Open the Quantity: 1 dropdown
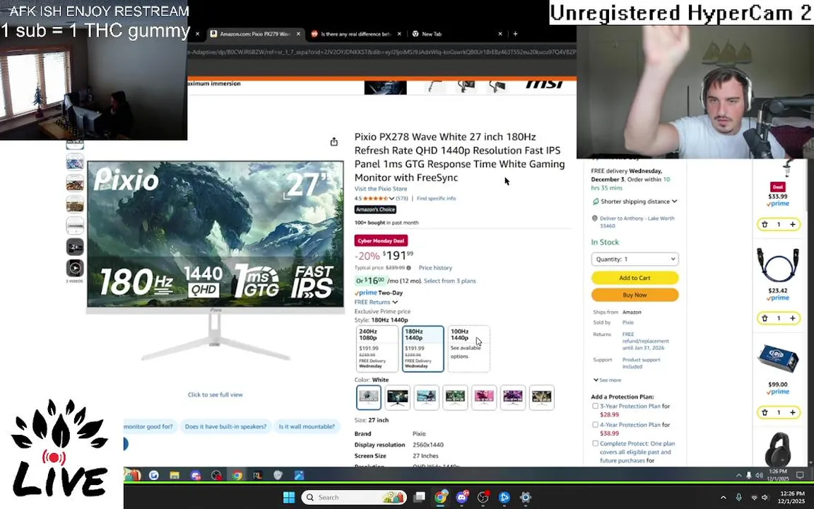 pos(635,259)
